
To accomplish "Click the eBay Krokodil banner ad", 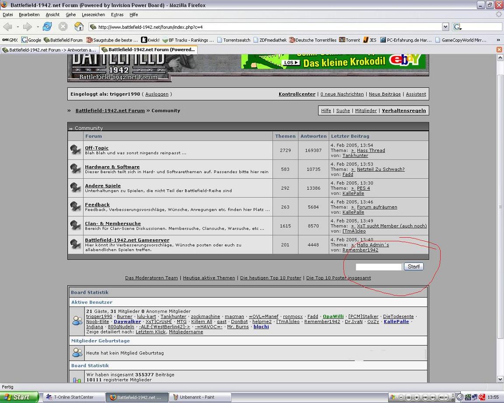I will pos(333,61).
